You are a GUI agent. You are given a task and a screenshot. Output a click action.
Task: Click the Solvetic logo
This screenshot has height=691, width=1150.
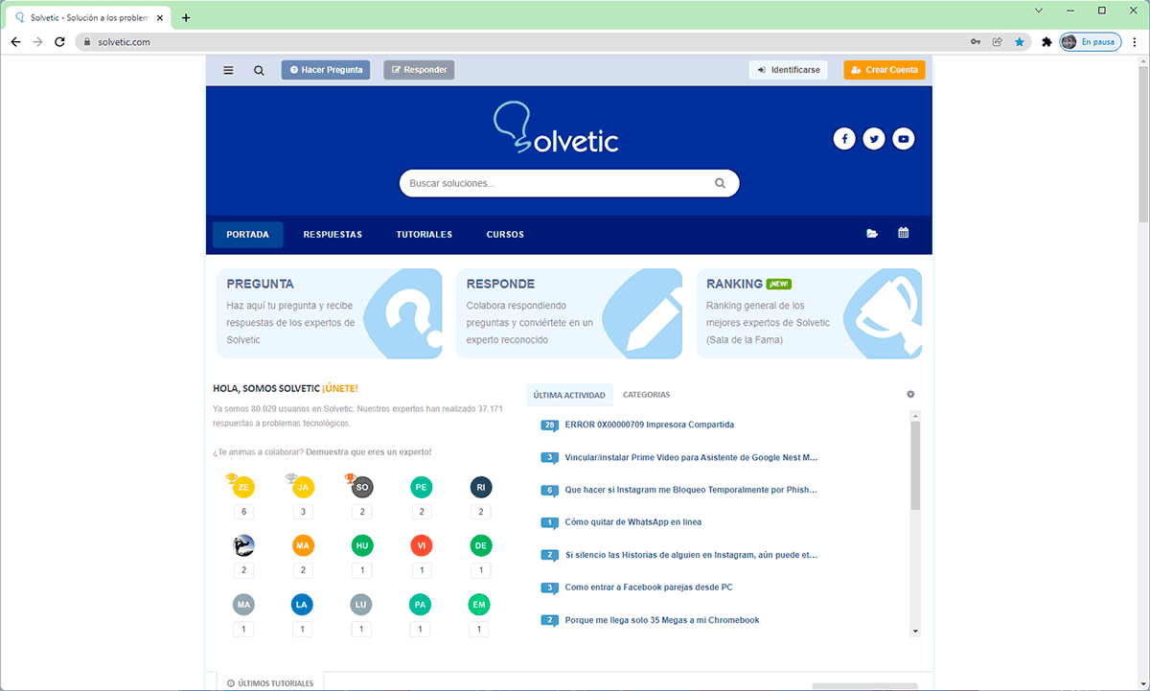[556, 129]
